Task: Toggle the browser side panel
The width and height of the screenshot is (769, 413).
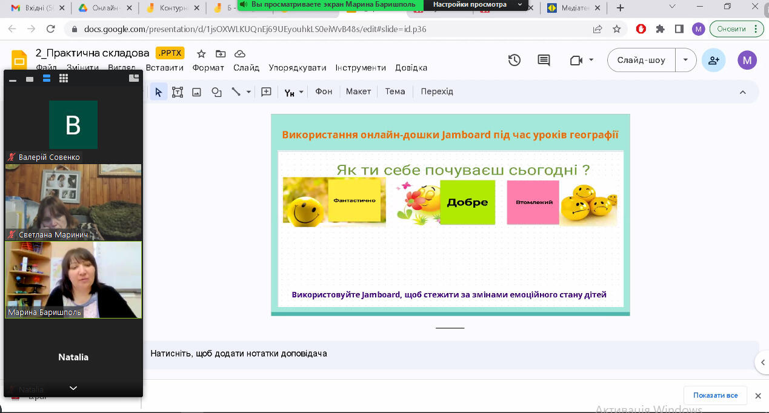Action: click(679, 28)
